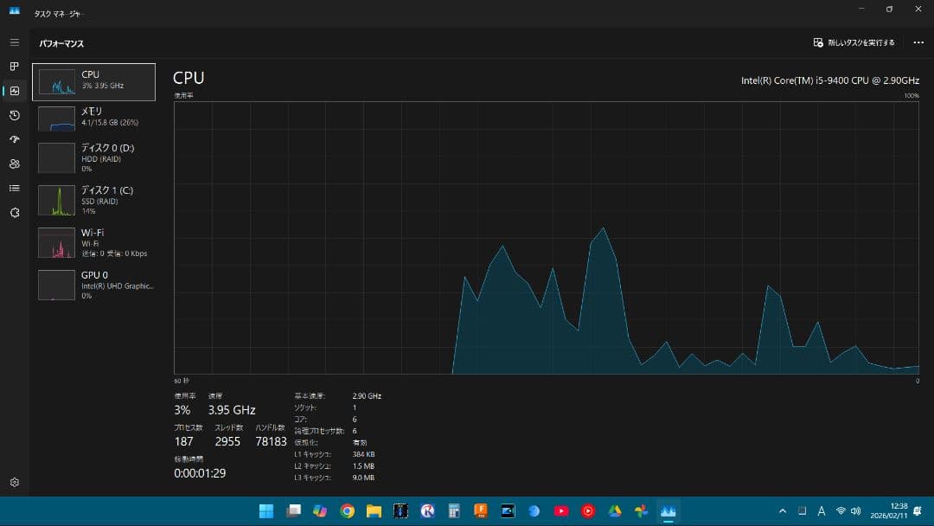The width and height of the screenshot is (934, 526).
Task: Select the CPU performance item
Action: click(x=93, y=81)
